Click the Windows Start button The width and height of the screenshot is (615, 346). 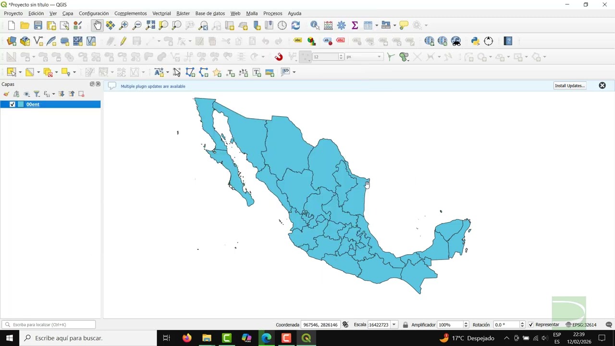click(9, 338)
